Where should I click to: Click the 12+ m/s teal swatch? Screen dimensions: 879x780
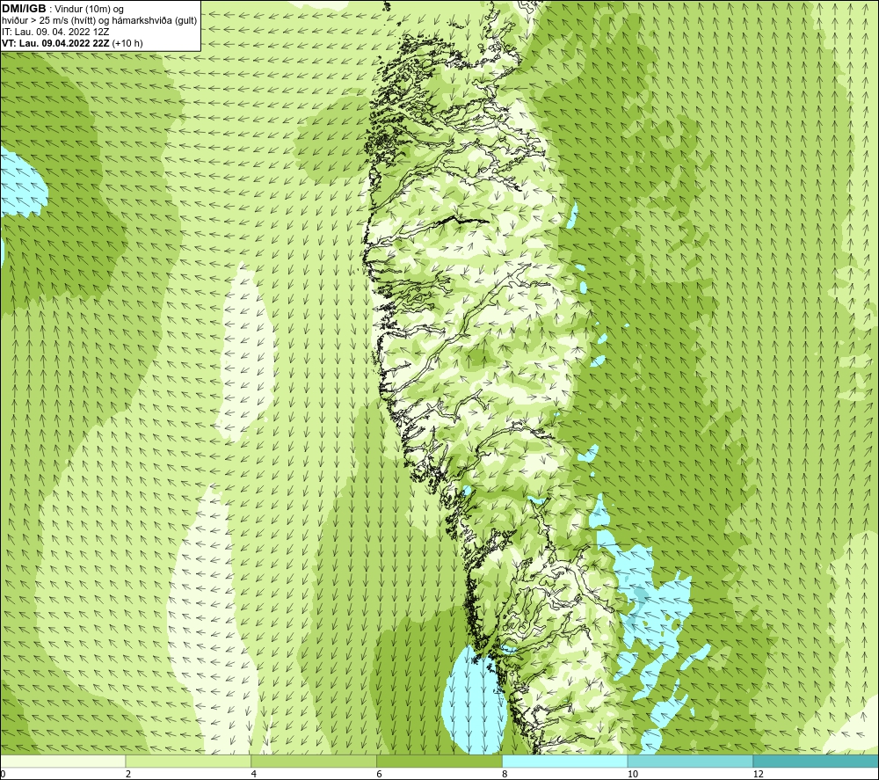[x=816, y=761]
